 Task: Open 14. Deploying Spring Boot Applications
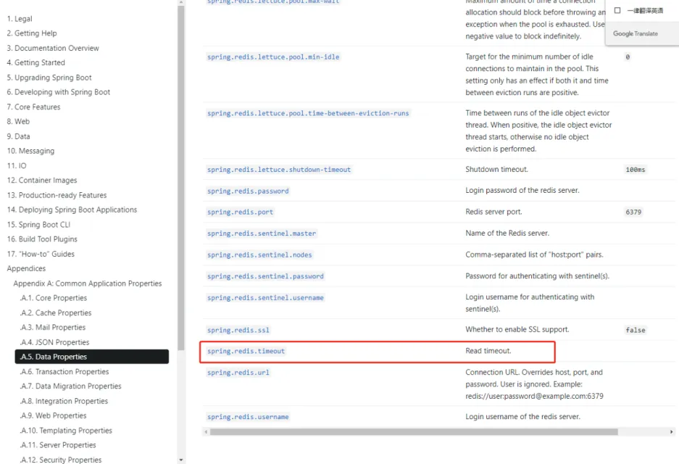(x=72, y=210)
